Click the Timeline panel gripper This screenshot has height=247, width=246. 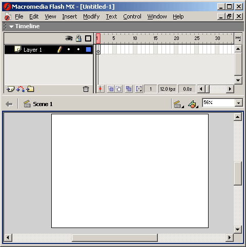pyautogui.click(x=5, y=27)
